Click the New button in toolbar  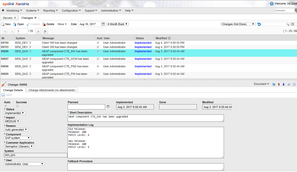(6, 24)
